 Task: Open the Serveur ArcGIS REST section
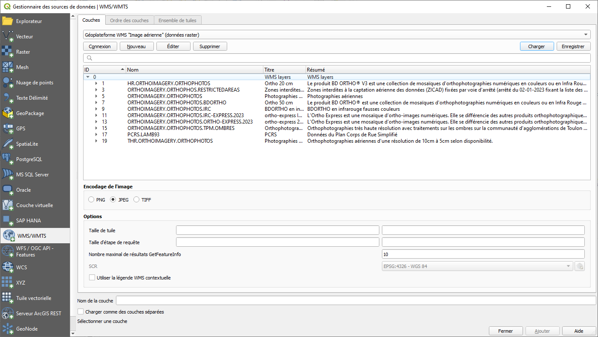(38, 314)
